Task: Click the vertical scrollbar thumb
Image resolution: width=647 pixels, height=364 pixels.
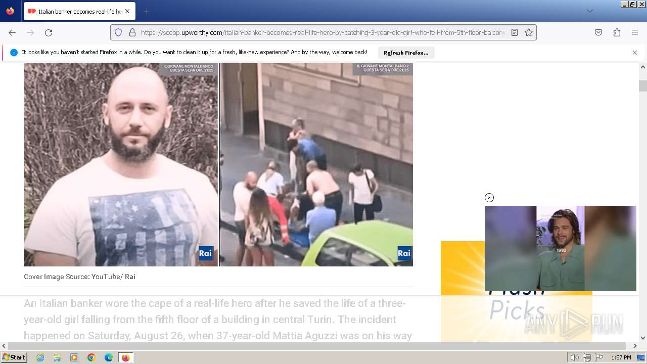Action: (x=643, y=86)
